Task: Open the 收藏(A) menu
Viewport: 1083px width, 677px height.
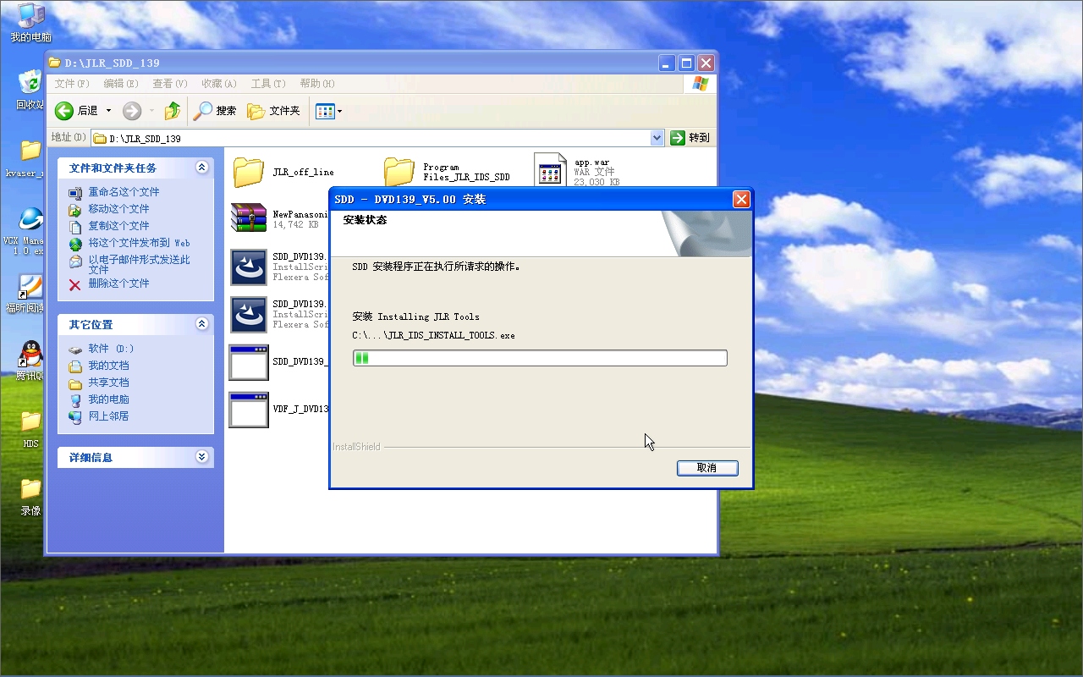Action: [x=218, y=84]
